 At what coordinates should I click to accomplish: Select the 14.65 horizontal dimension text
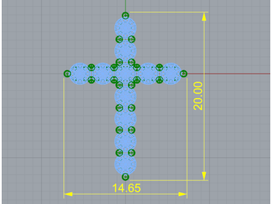[126, 188]
